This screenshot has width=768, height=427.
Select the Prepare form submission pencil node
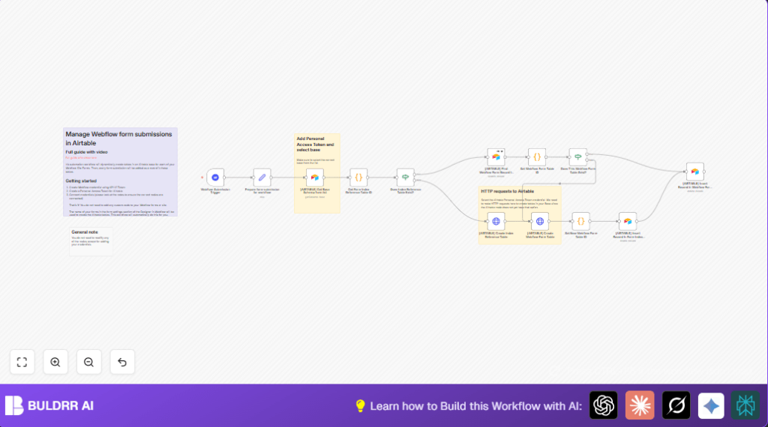(262, 178)
